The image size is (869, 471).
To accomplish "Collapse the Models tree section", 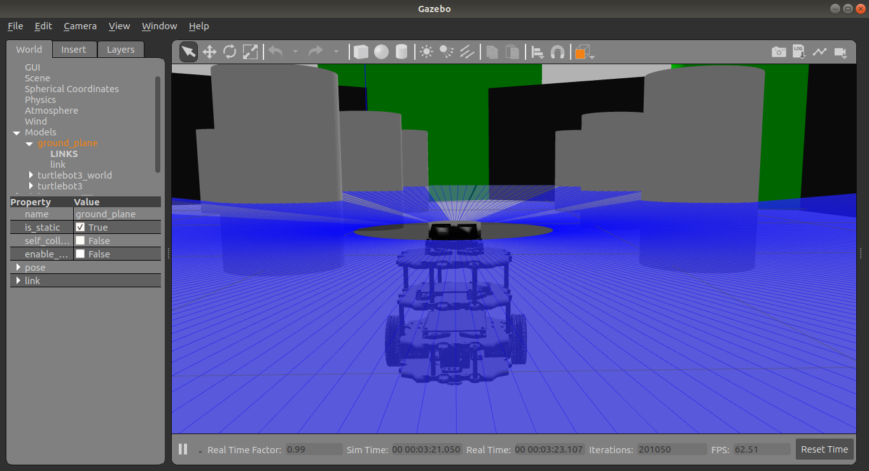I will [16, 132].
